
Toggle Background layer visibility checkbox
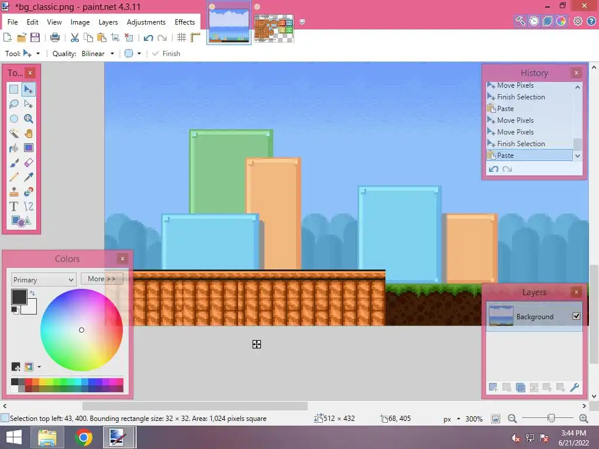point(576,316)
